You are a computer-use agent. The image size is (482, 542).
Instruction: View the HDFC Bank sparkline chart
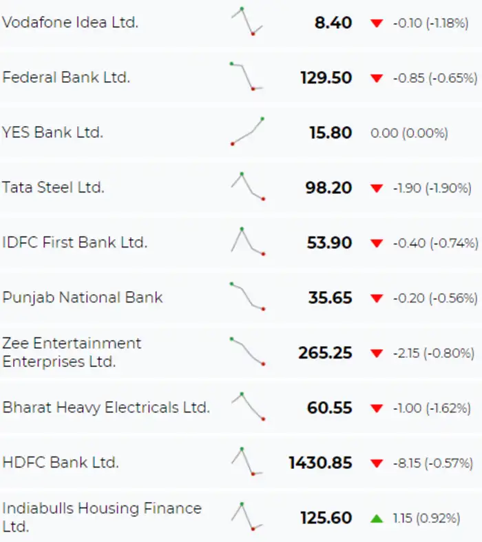[x=247, y=461]
